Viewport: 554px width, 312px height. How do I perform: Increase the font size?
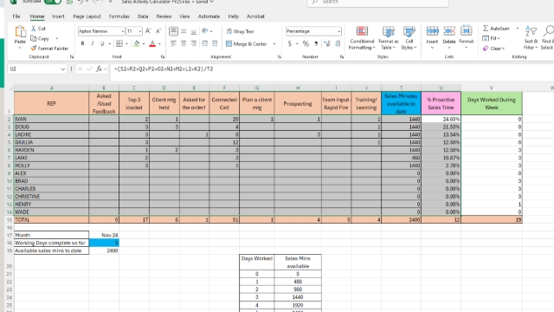(148, 31)
